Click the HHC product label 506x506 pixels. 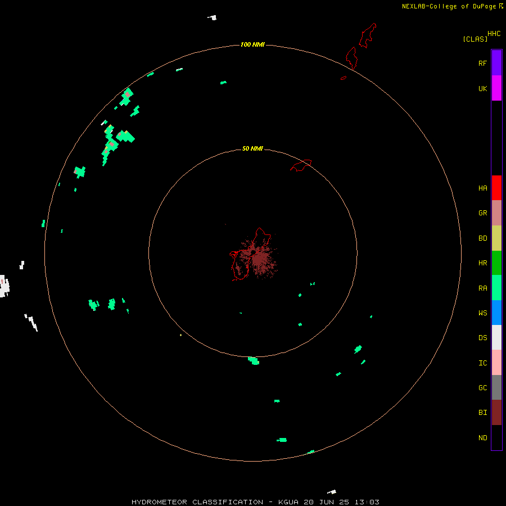click(x=494, y=34)
